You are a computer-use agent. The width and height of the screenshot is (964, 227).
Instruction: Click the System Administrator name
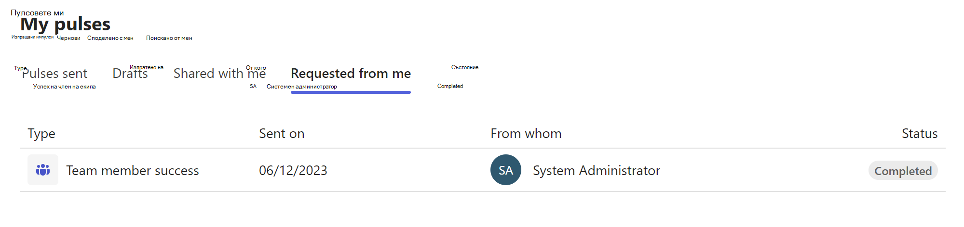coord(596,171)
